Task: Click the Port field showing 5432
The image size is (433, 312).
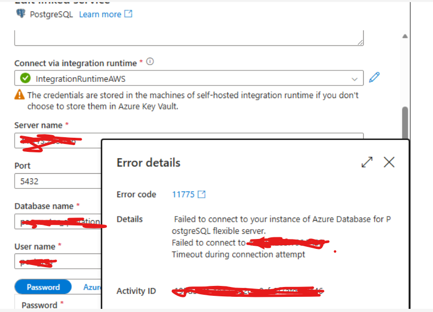Action: click(58, 181)
